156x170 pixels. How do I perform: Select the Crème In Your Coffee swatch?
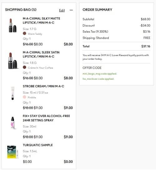pyautogui.click(x=24, y=67)
